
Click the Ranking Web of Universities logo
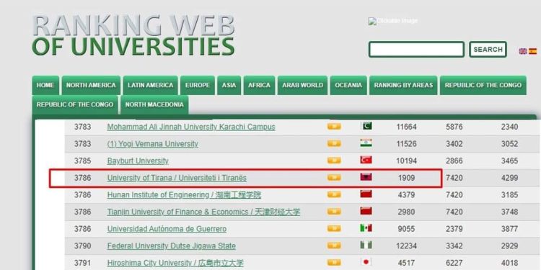coord(133,35)
